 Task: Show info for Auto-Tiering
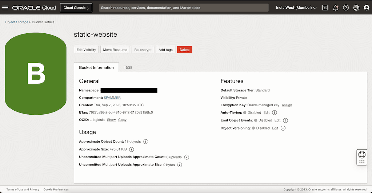point(275,112)
